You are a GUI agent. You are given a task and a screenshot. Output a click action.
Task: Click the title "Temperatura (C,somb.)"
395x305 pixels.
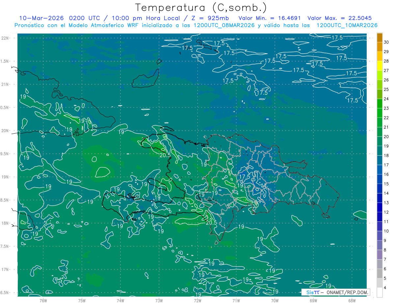[201, 8]
